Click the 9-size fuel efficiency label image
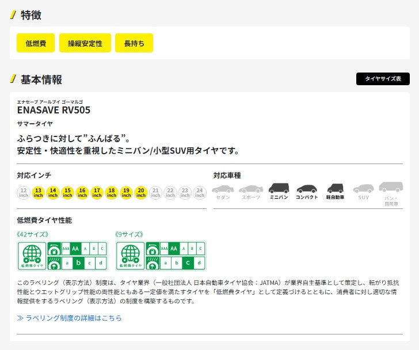The height and width of the screenshot is (350, 419). tap(161, 256)
